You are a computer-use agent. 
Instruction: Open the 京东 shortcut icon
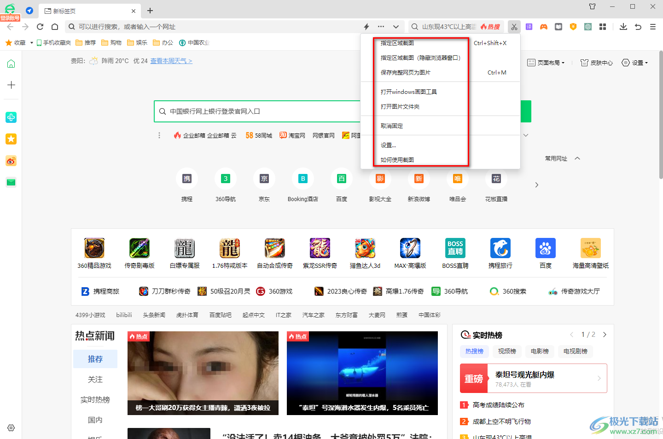[264, 179]
